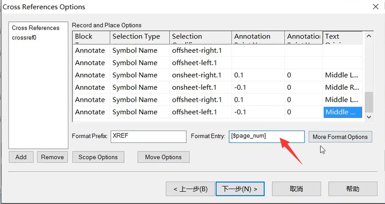385x204 pixels.
Task: Go back with 上一步(B) button
Action: tap(190, 189)
